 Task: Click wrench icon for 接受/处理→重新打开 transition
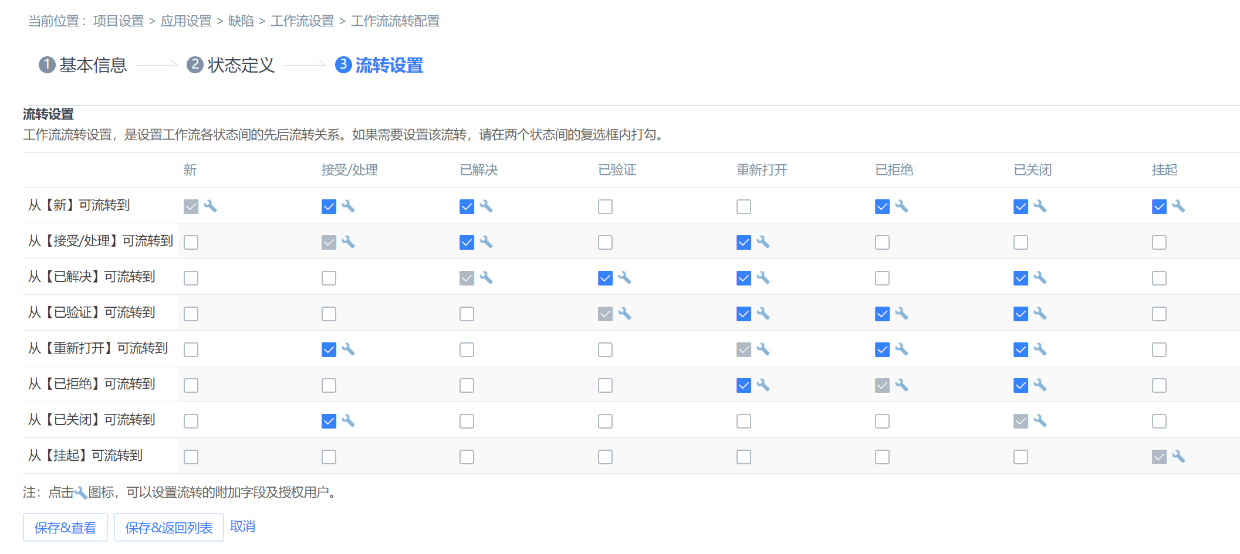764,242
